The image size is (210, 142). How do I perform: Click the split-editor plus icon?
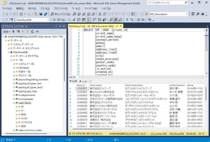pos(207,30)
